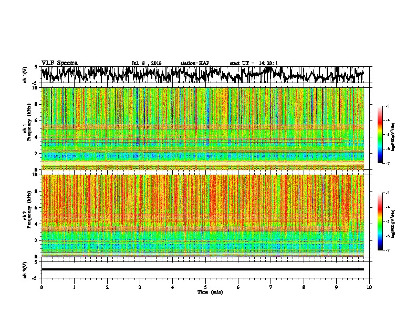This screenshot has height=322, width=416.
Task: Click time axis tick label '1'
Action: [x=74, y=287]
